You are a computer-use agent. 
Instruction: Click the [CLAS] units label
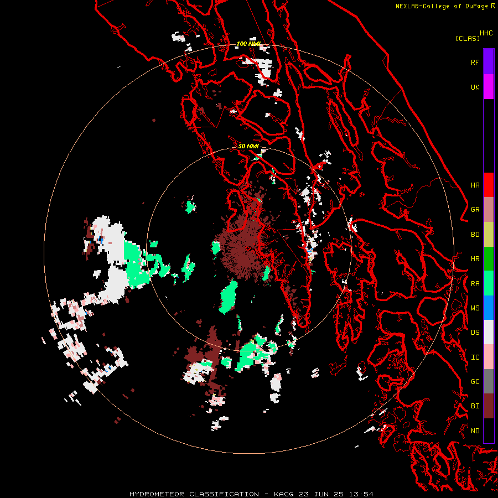tap(468, 38)
